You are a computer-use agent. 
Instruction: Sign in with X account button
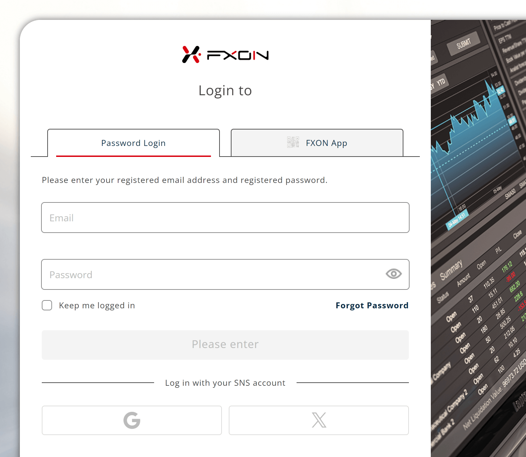click(319, 420)
